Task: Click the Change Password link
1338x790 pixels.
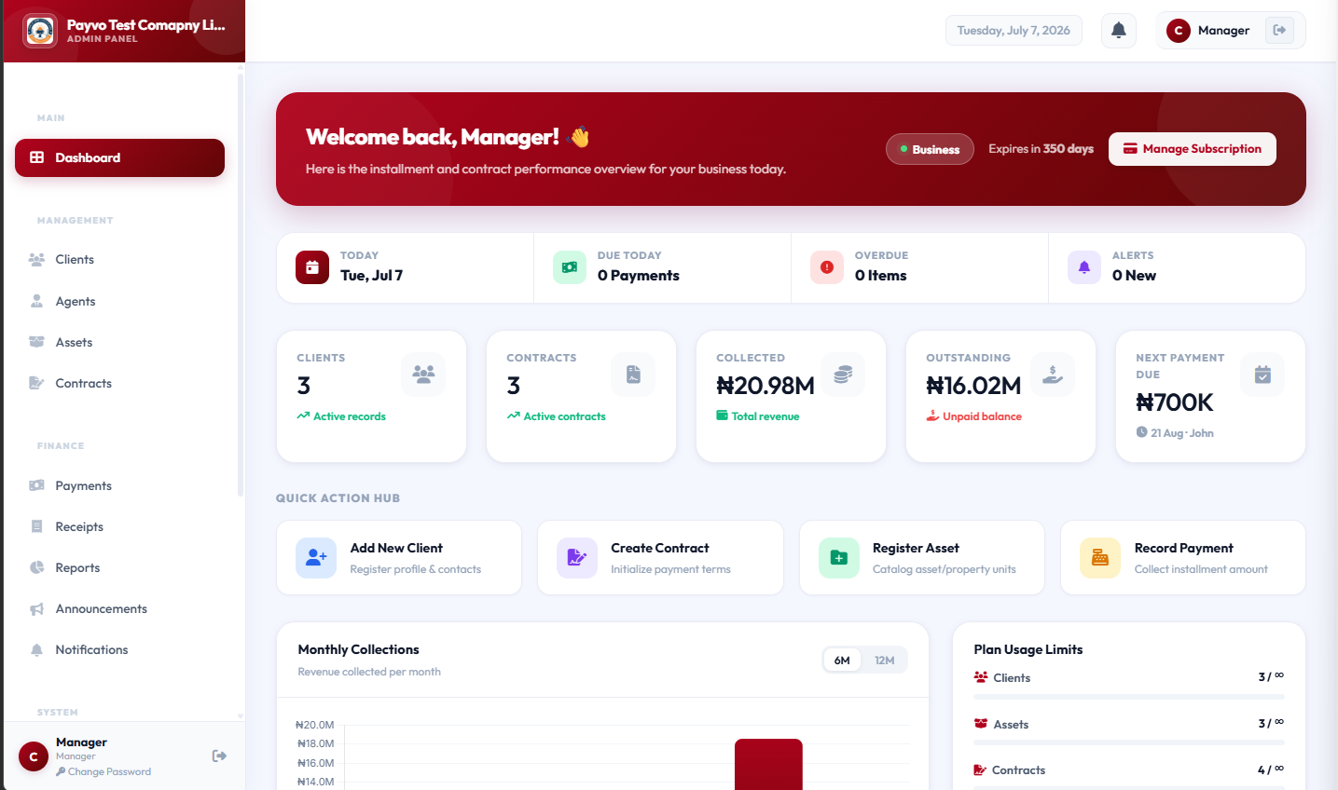Action: pyautogui.click(x=103, y=771)
